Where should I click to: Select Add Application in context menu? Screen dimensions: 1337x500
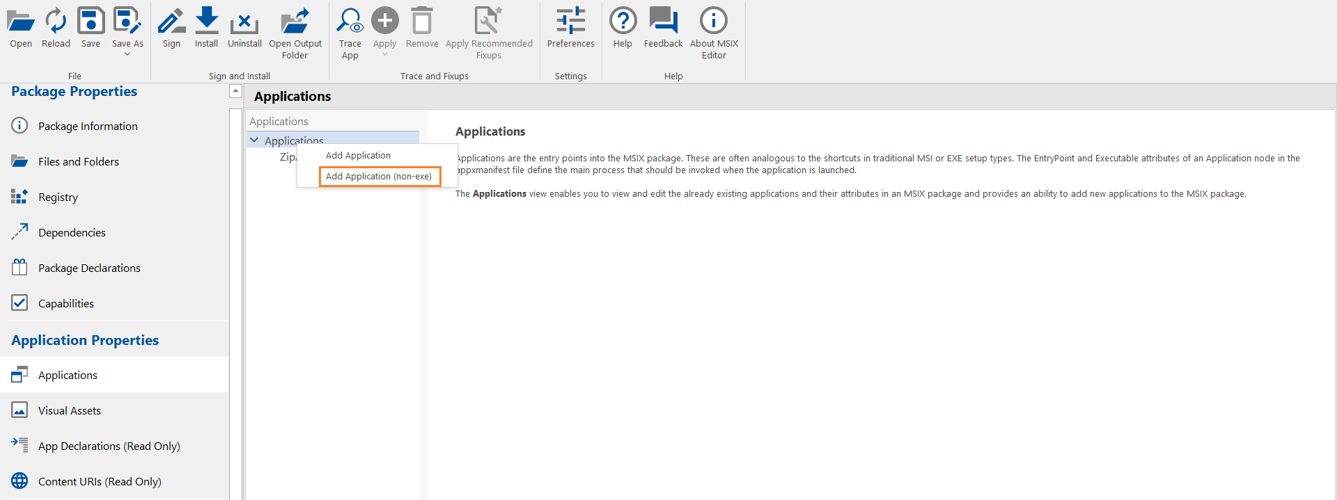[358, 156]
